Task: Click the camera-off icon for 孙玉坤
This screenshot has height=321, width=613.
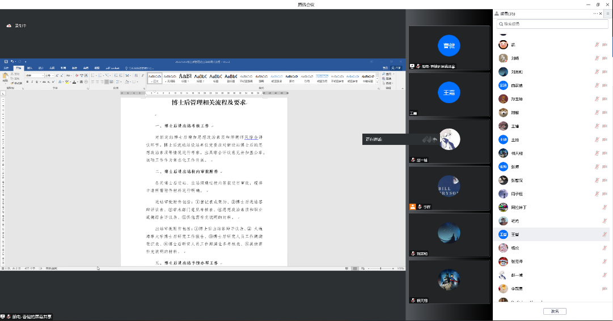Action: [605, 99]
